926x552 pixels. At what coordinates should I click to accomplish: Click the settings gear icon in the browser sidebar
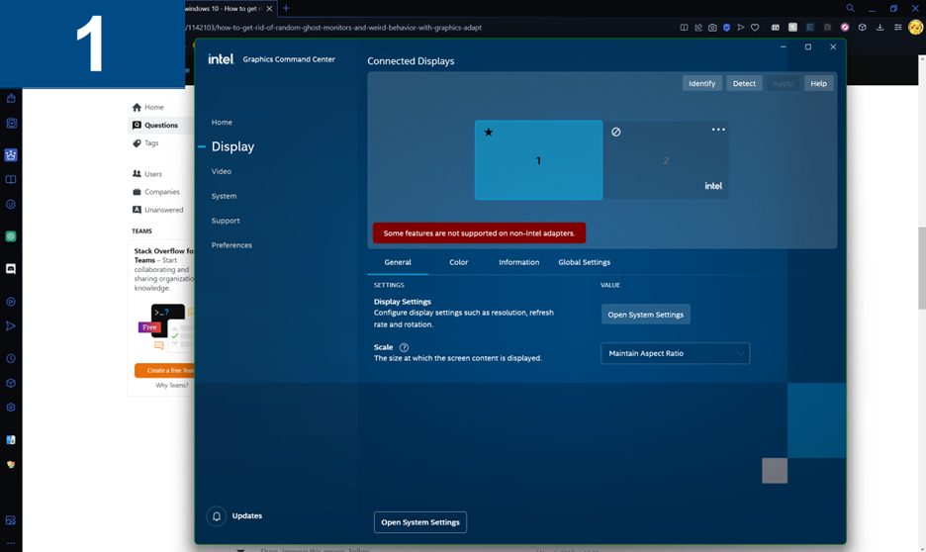tap(11, 408)
